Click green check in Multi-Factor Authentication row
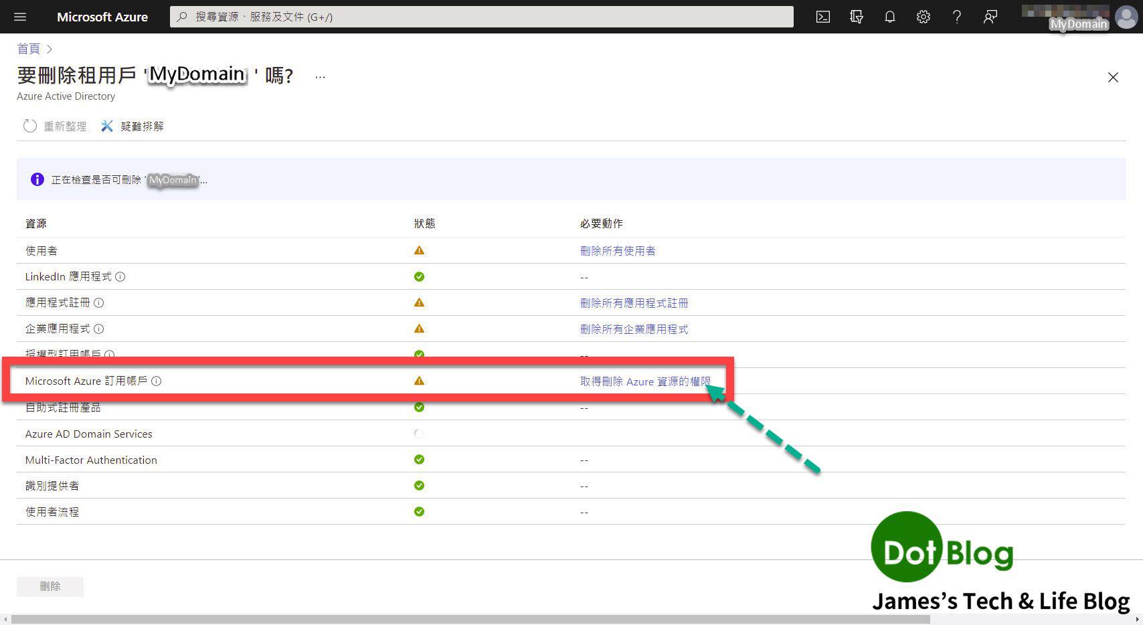This screenshot has width=1143, height=625. click(419, 460)
